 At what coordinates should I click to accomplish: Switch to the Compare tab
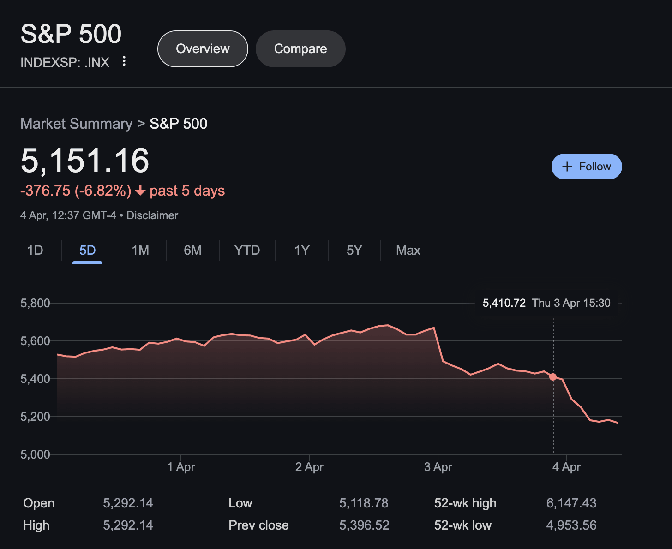300,48
